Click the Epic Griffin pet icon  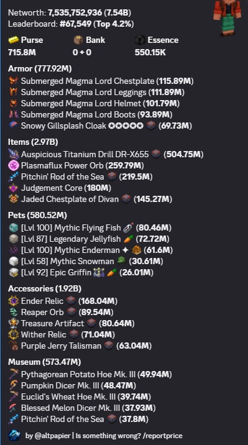click(13, 273)
